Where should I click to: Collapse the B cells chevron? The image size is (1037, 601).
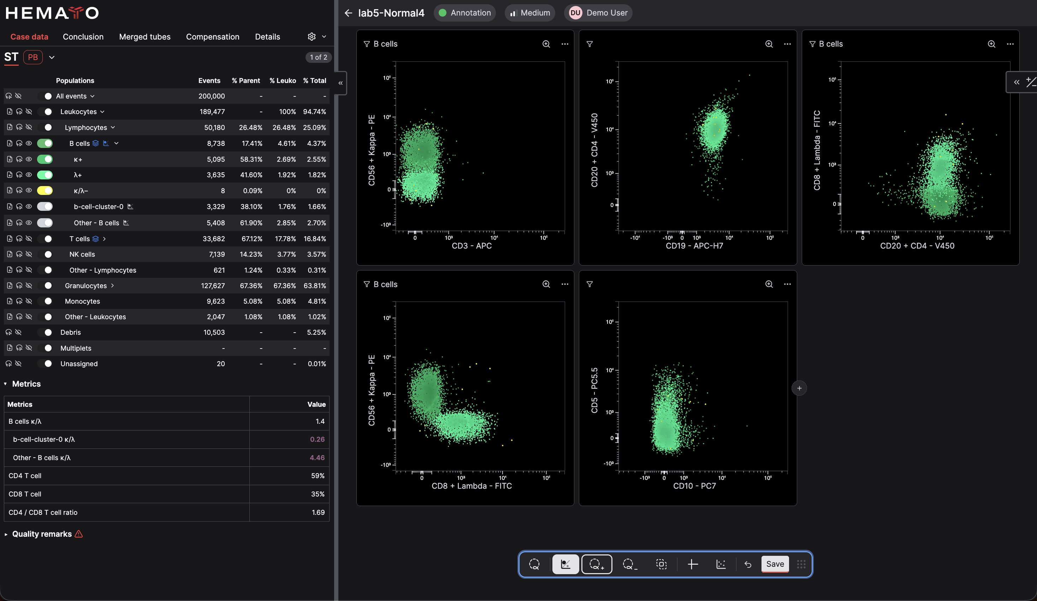point(117,143)
